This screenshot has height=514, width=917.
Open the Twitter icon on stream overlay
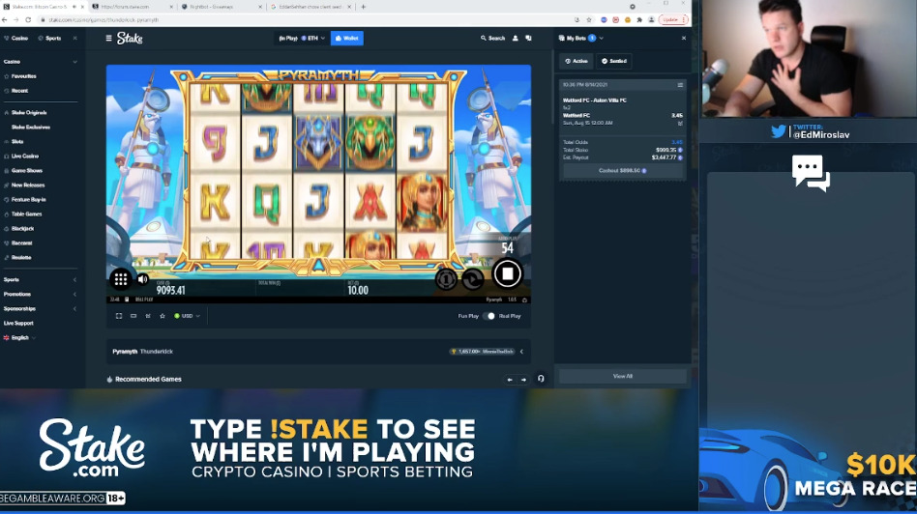pyautogui.click(x=779, y=131)
